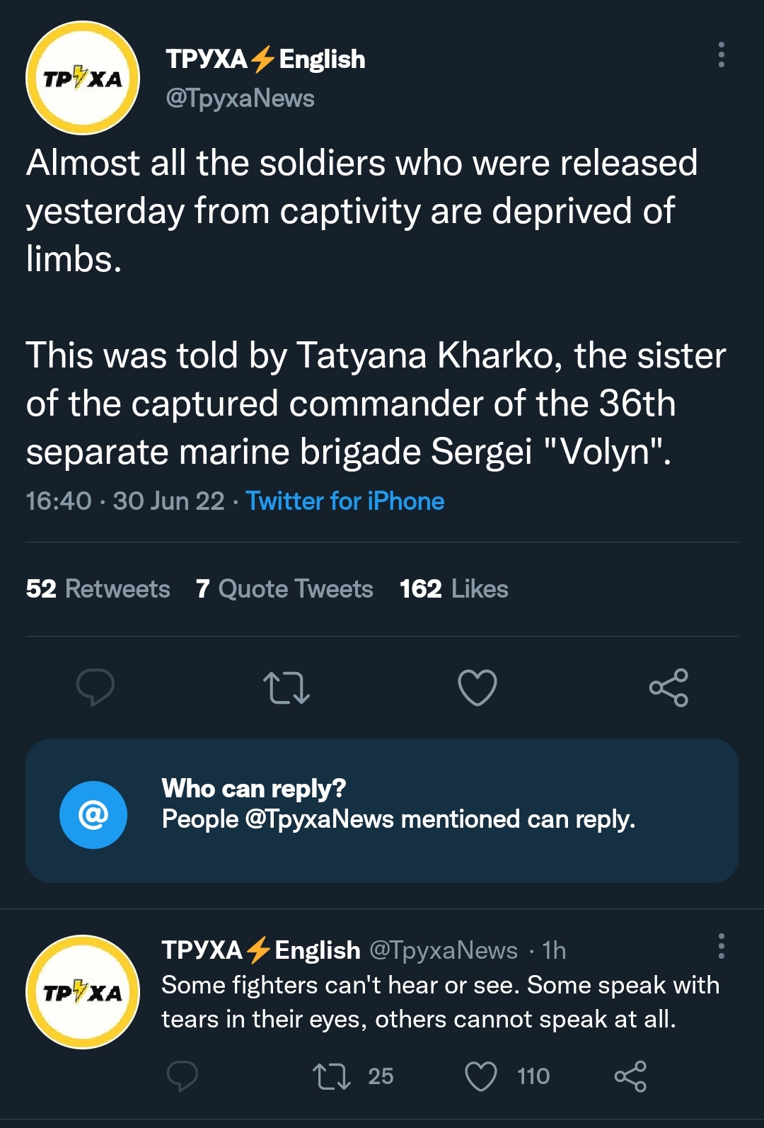Screen dimensions: 764x1128
Task: Open main tweet's three-dot options menu
Action: pos(721,55)
